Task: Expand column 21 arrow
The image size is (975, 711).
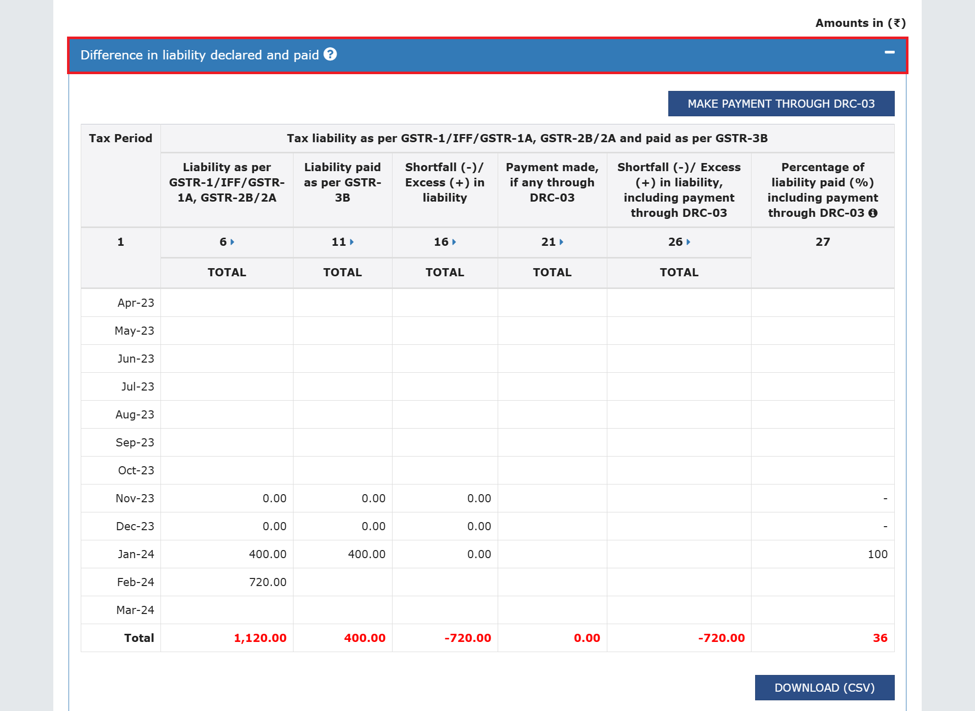Action: (561, 242)
